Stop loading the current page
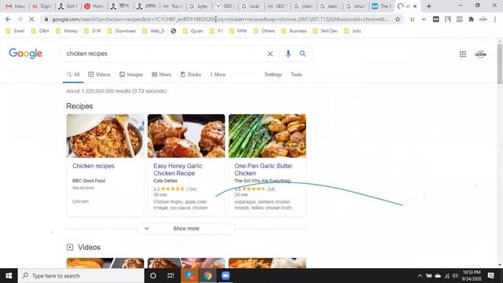This screenshot has width=503, height=283. (31, 19)
